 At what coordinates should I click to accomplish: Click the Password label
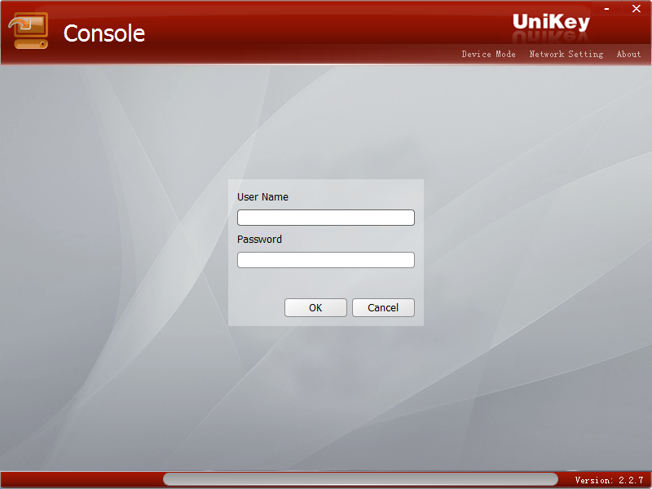point(259,239)
